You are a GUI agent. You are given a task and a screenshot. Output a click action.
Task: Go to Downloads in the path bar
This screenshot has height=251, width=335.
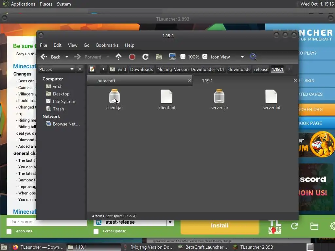(x=141, y=69)
